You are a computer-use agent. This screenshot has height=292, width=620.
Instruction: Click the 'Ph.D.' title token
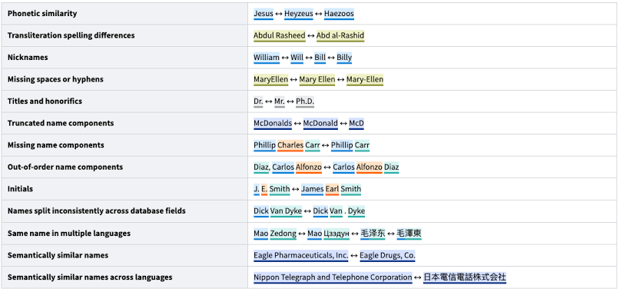tap(305, 101)
